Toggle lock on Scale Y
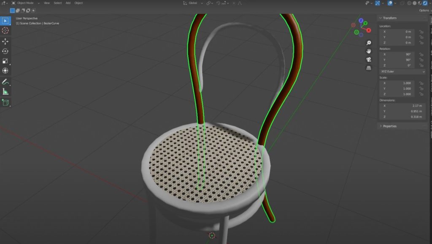Viewport: 432px width, 244px height. click(421, 88)
